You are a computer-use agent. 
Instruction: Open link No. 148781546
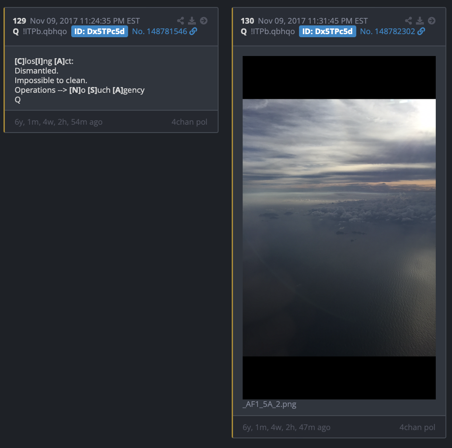tap(160, 31)
